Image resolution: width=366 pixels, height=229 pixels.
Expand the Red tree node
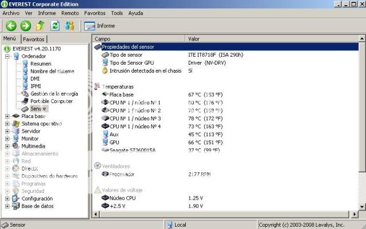[7, 161]
